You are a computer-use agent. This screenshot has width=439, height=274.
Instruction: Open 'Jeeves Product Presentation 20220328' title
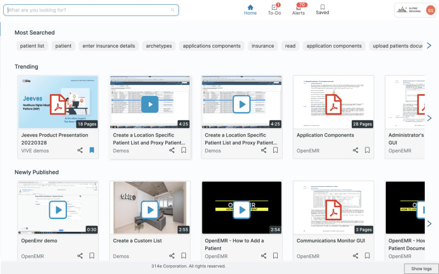pyautogui.click(x=54, y=139)
